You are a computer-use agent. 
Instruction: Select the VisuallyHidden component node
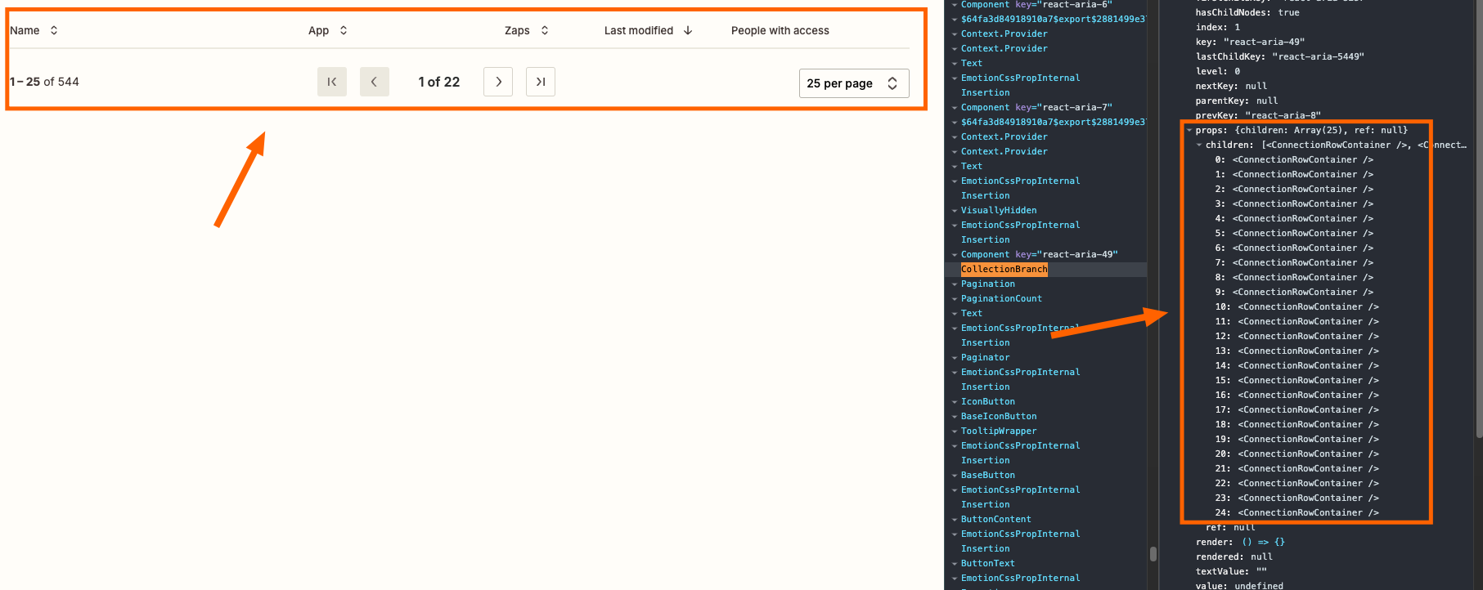click(998, 211)
